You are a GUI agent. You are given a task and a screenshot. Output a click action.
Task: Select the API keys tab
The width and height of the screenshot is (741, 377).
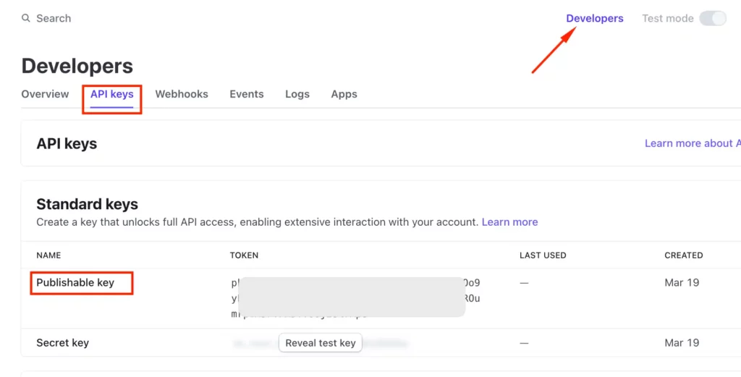coord(112,94)
